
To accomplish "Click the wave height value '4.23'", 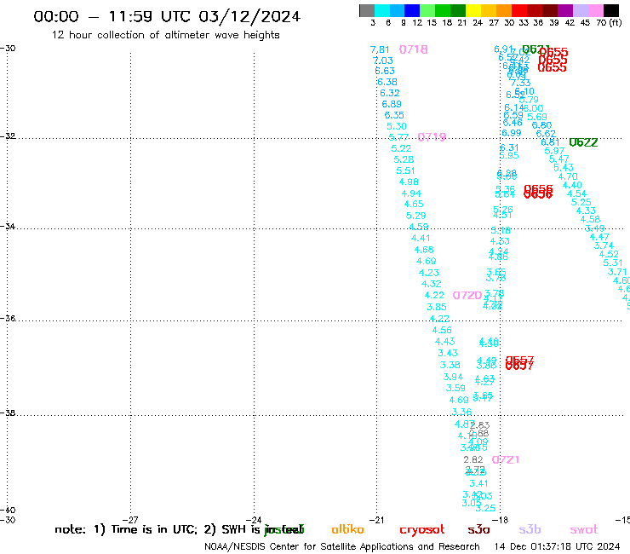I will coord(429,273).
